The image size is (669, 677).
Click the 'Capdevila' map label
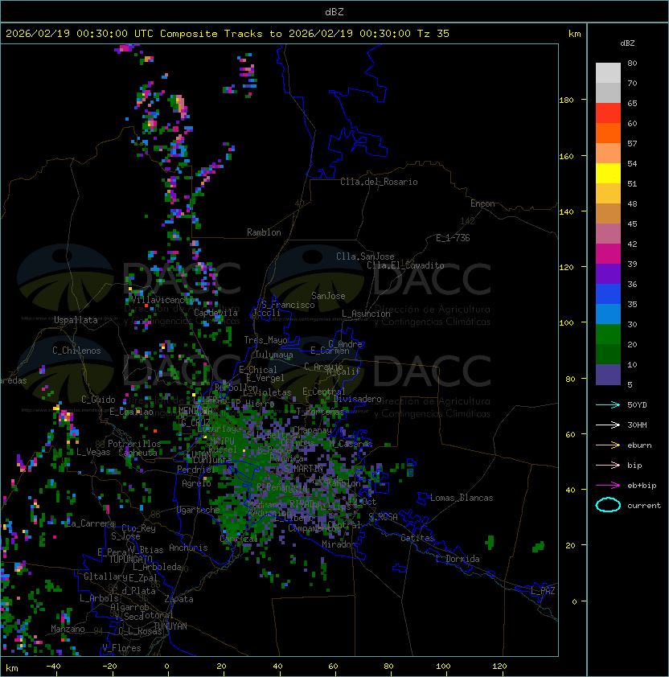(x=215, y=313)
